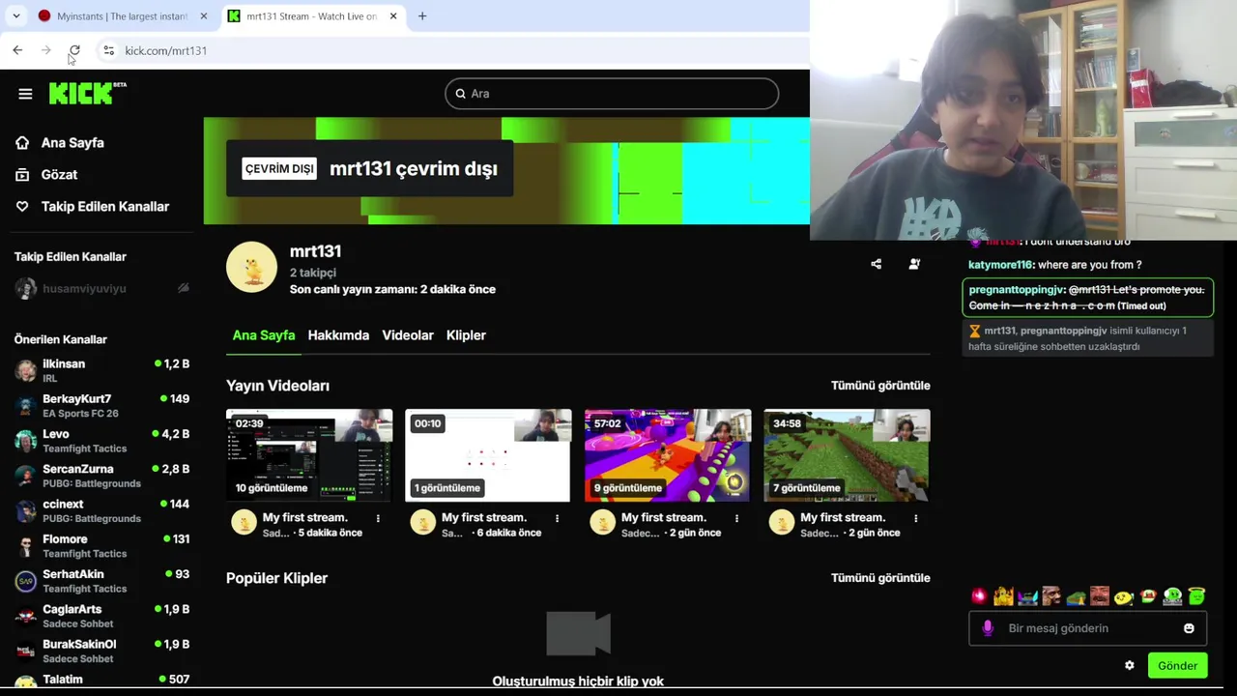Image resolution: width=1237 pixels, height=696 pixels.
Task: View all Popüler Klipler via Tümünü görüntüle
Action: (x=880, y=578)
